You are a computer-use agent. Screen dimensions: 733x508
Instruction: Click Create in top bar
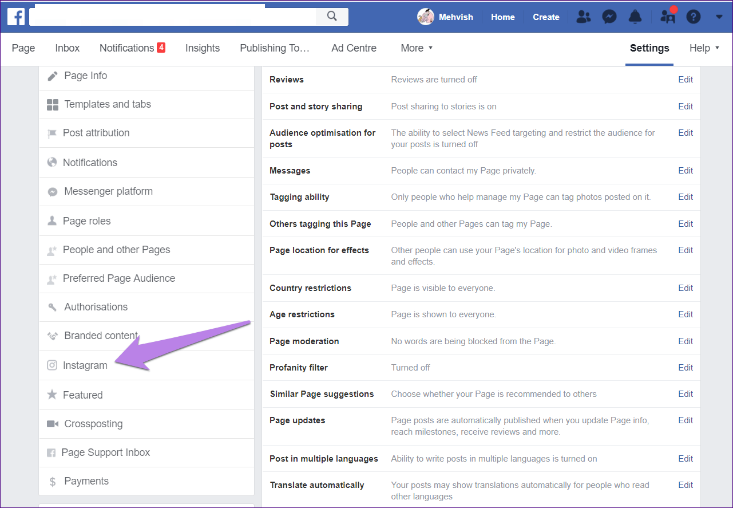click(x=546, y=17)
